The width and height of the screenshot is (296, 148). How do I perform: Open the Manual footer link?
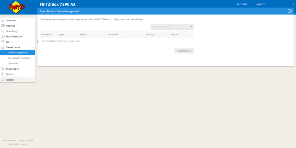tap(30, 140)
